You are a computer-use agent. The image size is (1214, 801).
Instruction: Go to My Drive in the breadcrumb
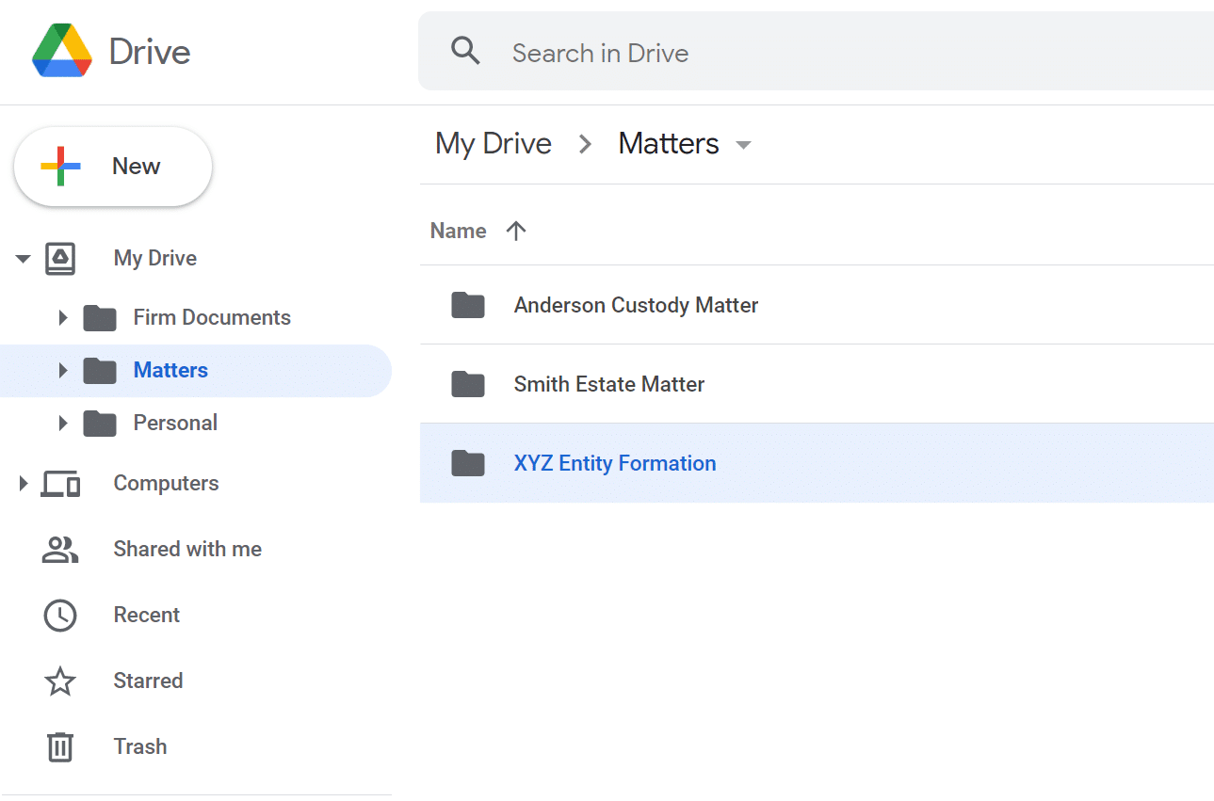coord(494,144)
